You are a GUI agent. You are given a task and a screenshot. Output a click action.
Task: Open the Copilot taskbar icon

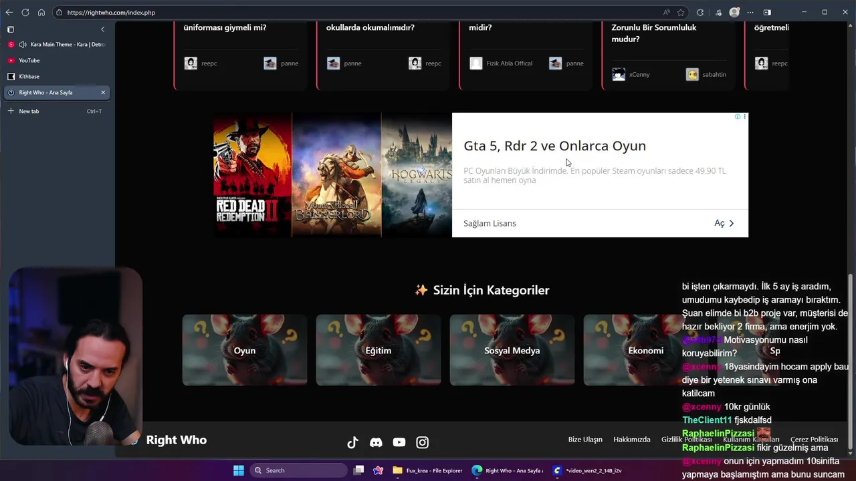pyautogui.click(x=378, y=470)
